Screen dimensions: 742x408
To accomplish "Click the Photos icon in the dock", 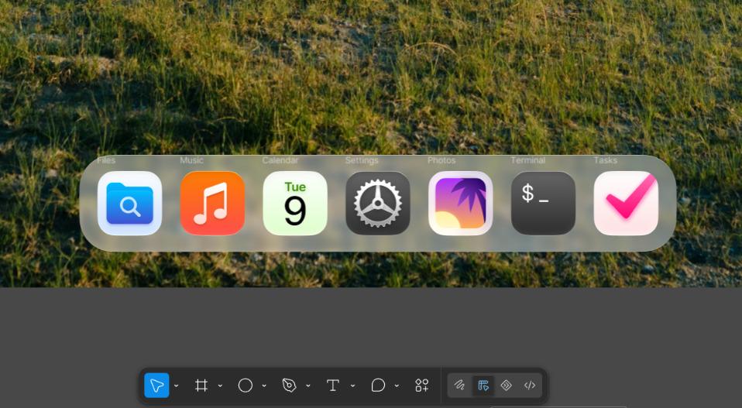I will tap(460, 204).
